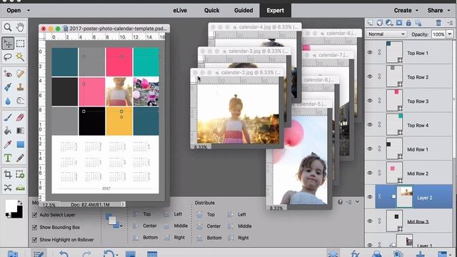Screen dimensions: 457x257
Task: Select the Spot Healing Brush tool
Action: pyautogui.click(x=20, y=74)
